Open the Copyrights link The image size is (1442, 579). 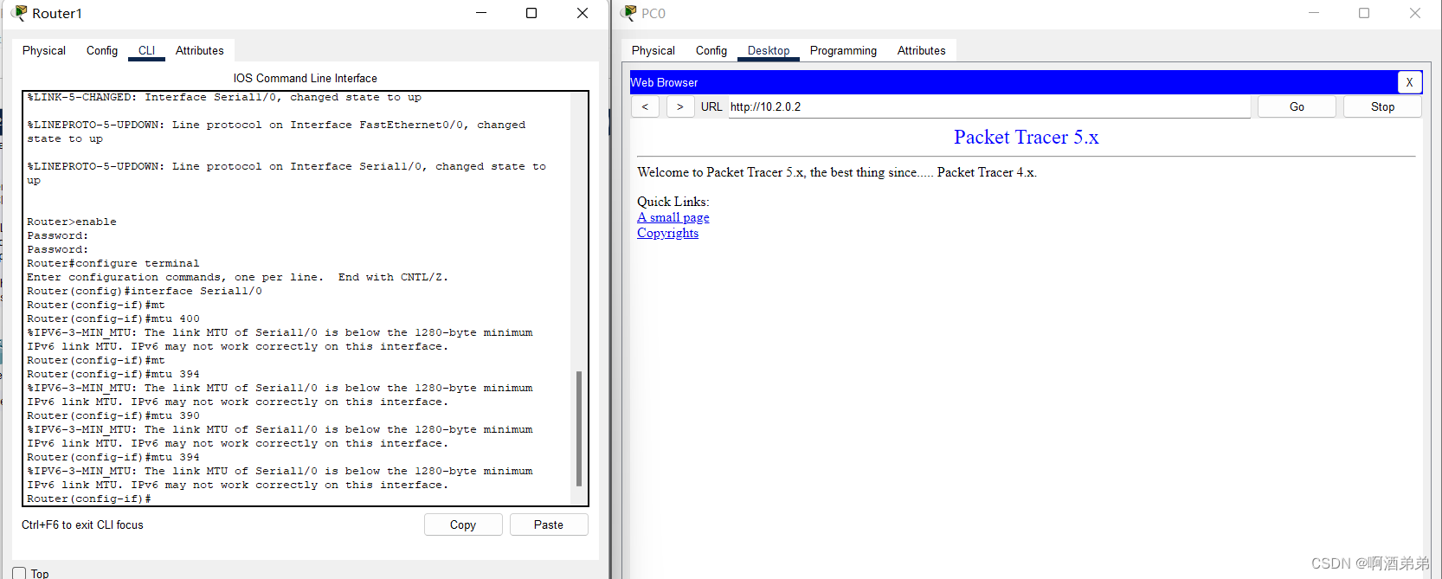tap(667, 233)
